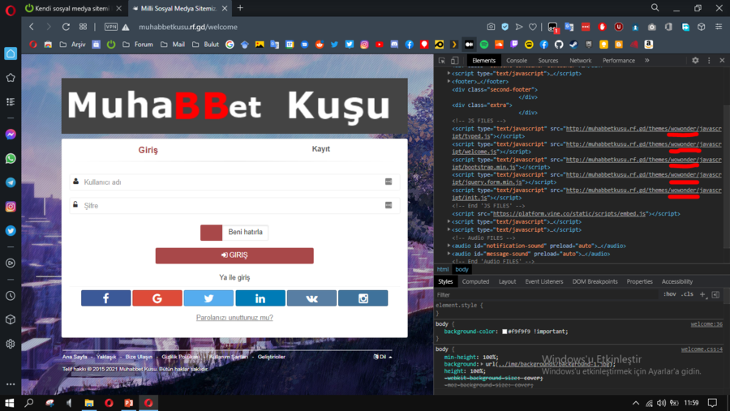Switch to the Console tab
730x411 pixels.
pos(517,61)
